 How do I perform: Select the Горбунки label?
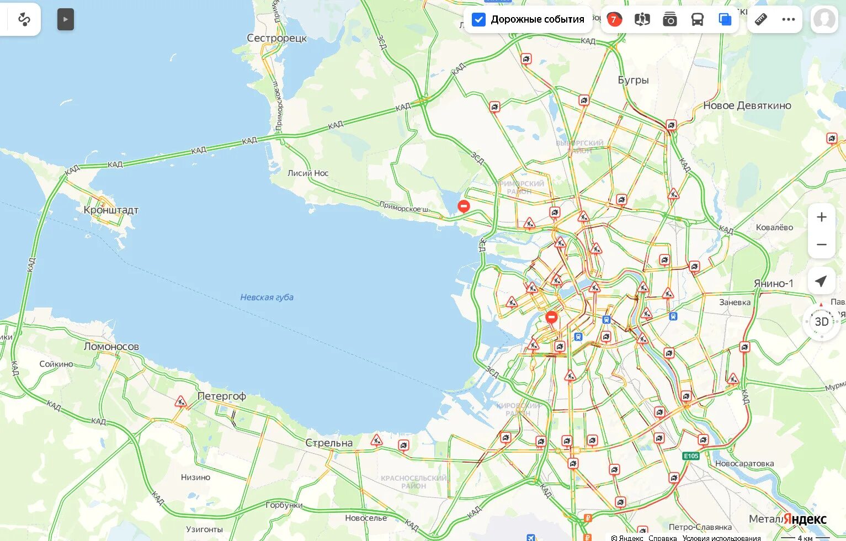point(284,505)
